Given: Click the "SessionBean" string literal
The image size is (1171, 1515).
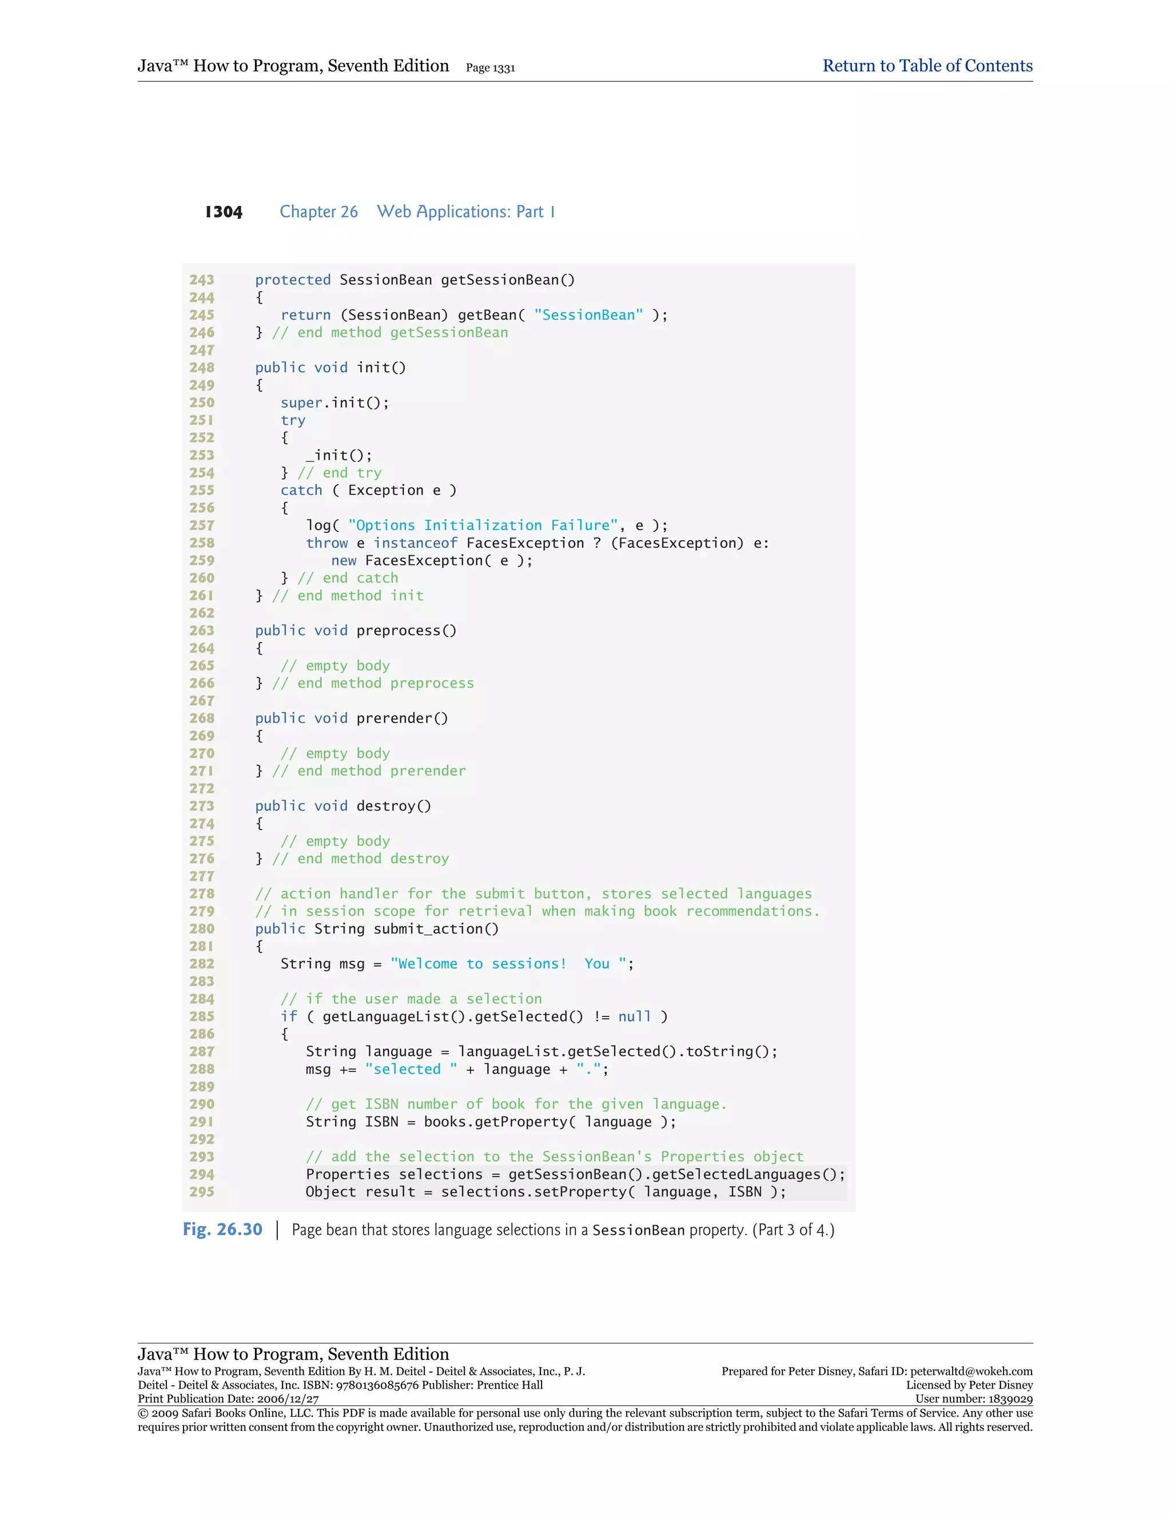Looking at the screenshot, I should coord(588,315).
